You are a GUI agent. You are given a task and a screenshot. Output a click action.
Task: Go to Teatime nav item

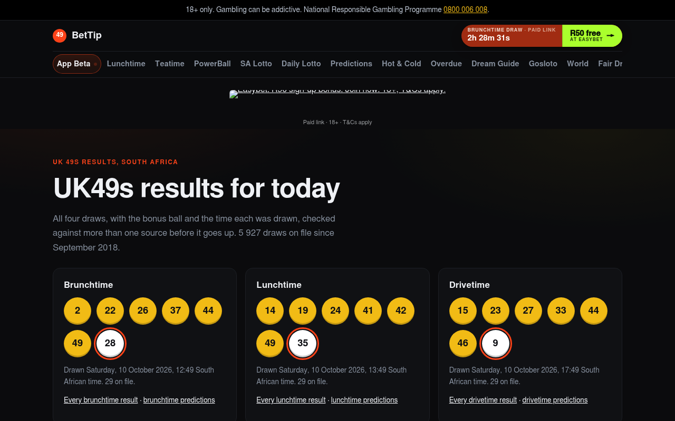(x=170, y=64)
